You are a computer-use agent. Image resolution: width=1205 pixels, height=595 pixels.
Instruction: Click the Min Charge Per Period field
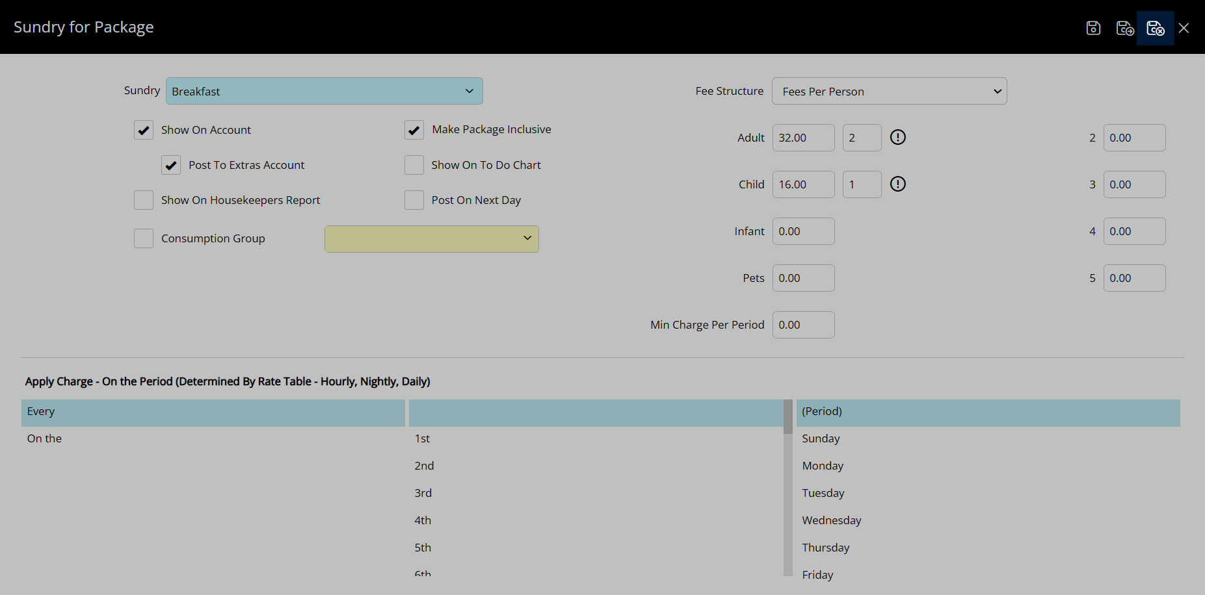click(x=803, y=325)
